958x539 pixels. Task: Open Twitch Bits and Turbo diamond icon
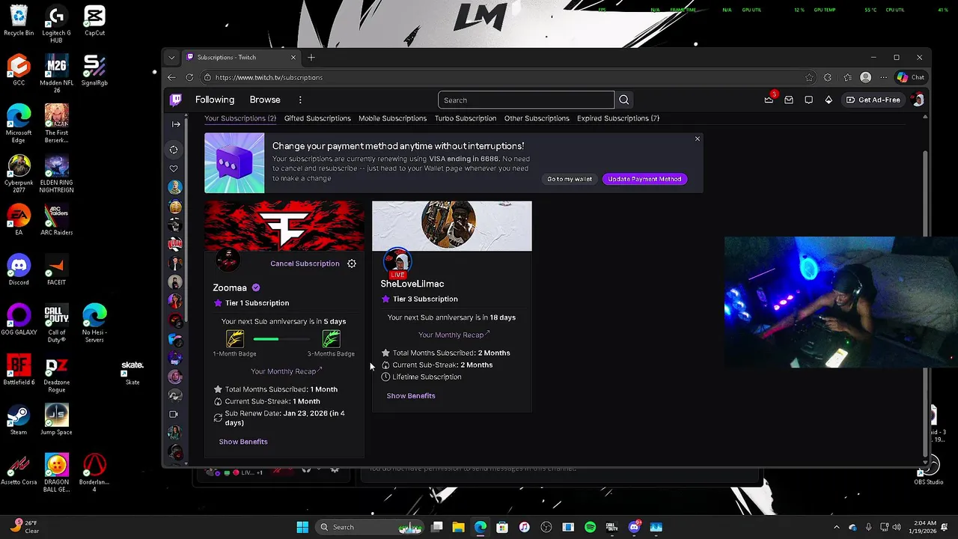(x=829, y=100)
